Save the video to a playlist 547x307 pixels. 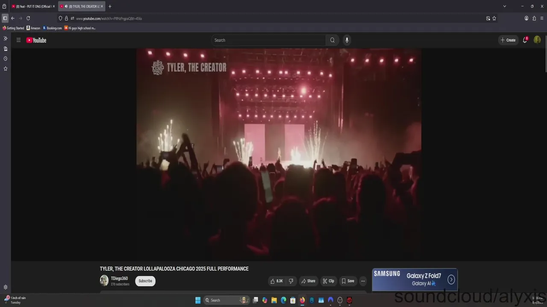[x=348, y=281]
